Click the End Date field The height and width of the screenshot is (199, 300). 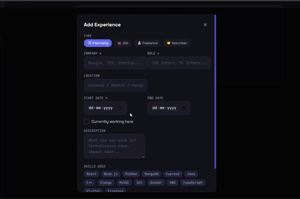tap(169, 108)
